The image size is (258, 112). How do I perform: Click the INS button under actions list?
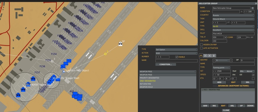(214, 106)
